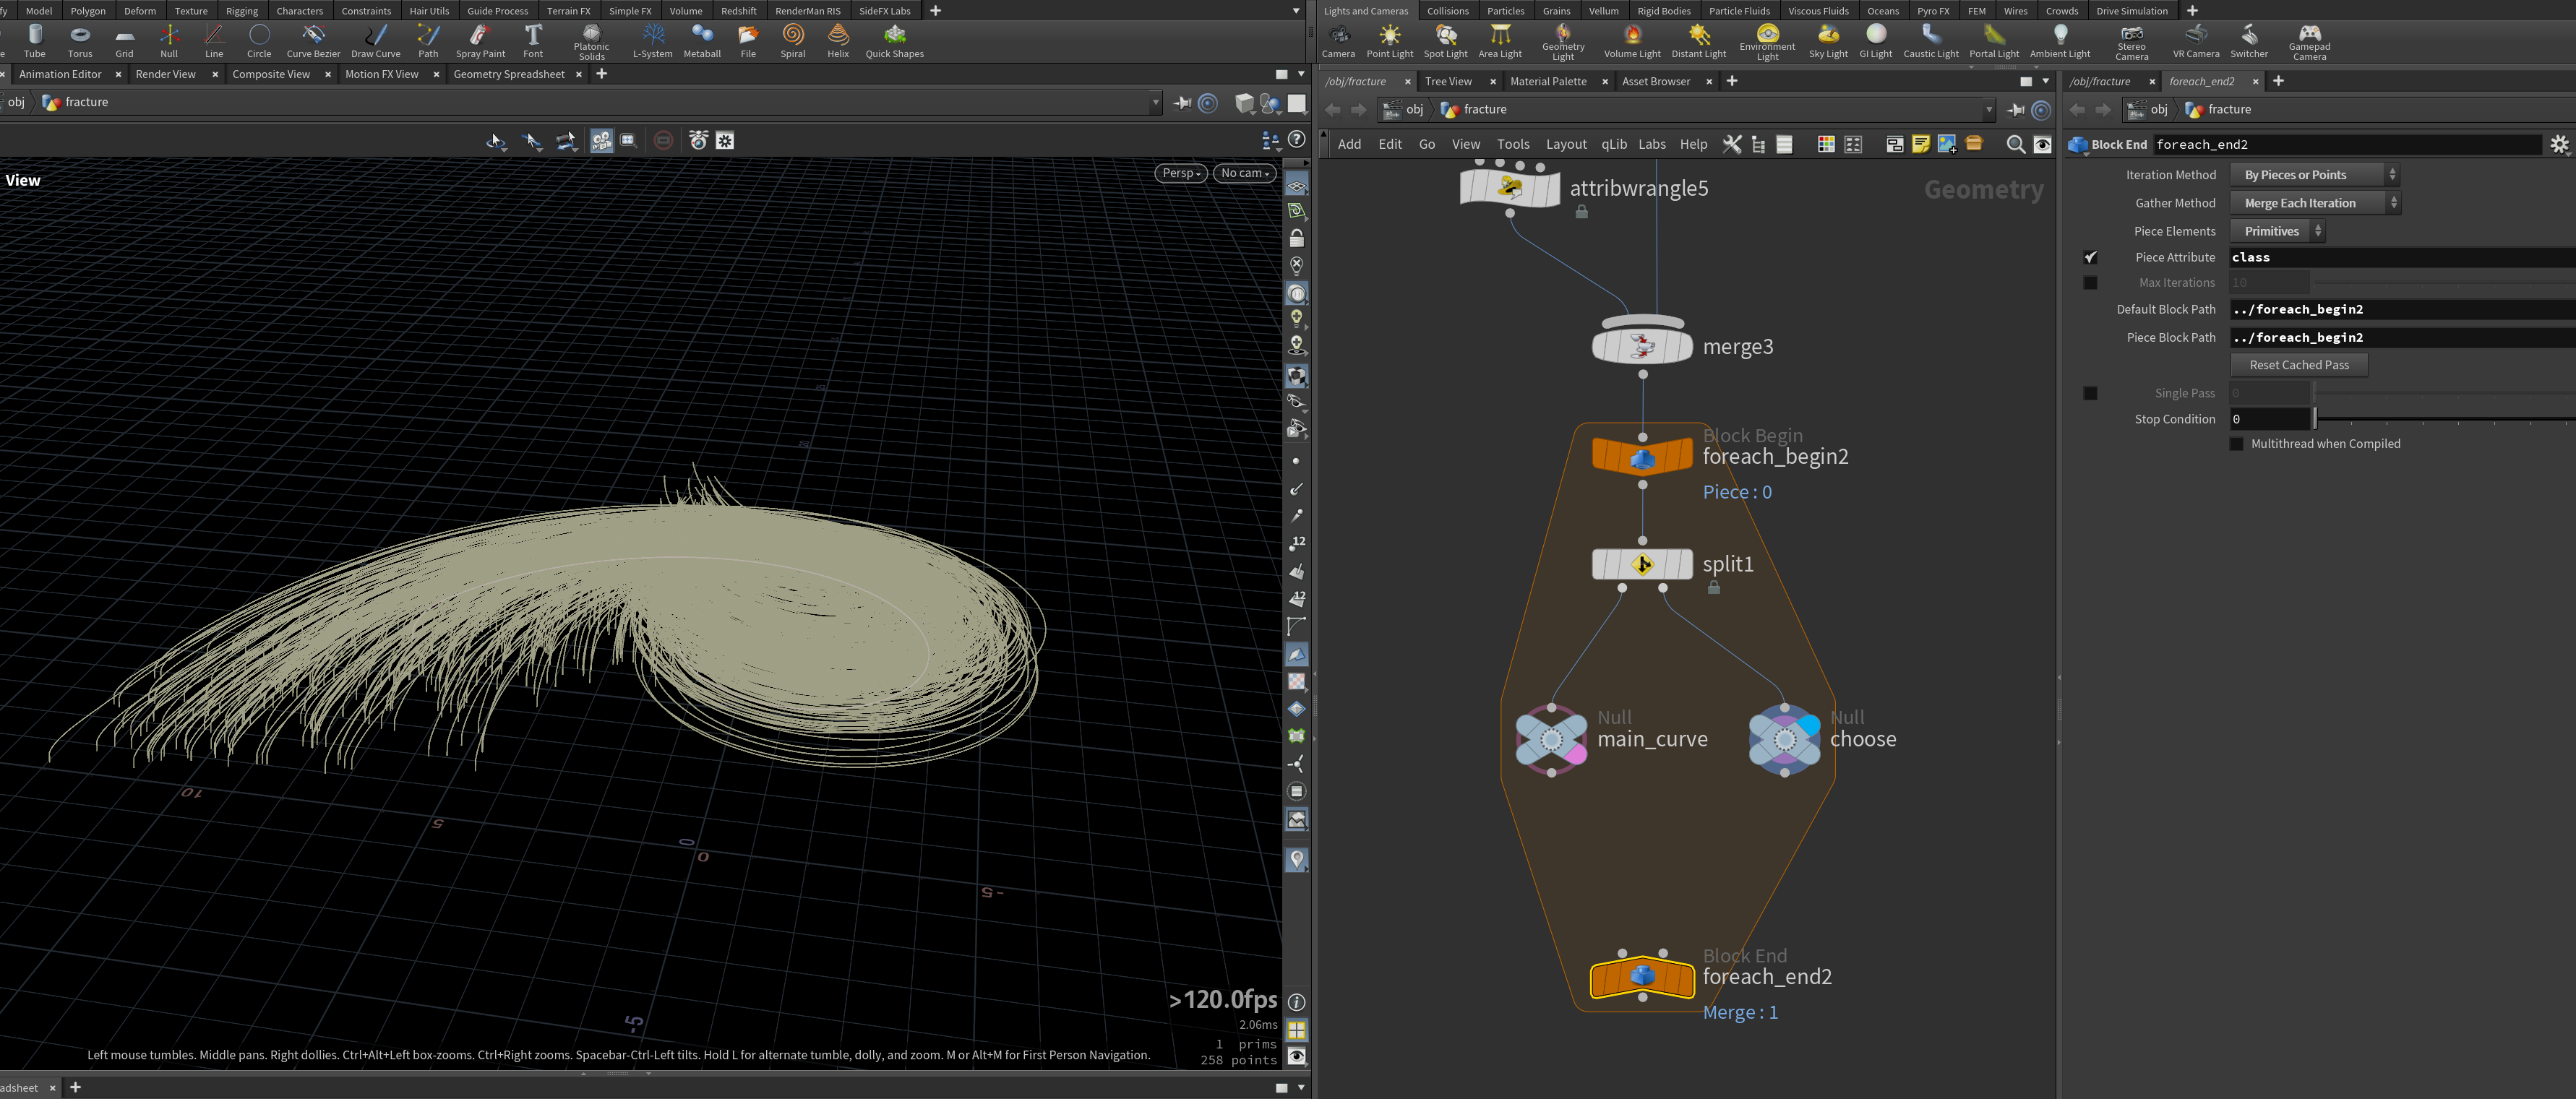This screenshot has width=2576, height=1099.
Task: Click the Helix shelf tool
Action: (x=838, y=41)
